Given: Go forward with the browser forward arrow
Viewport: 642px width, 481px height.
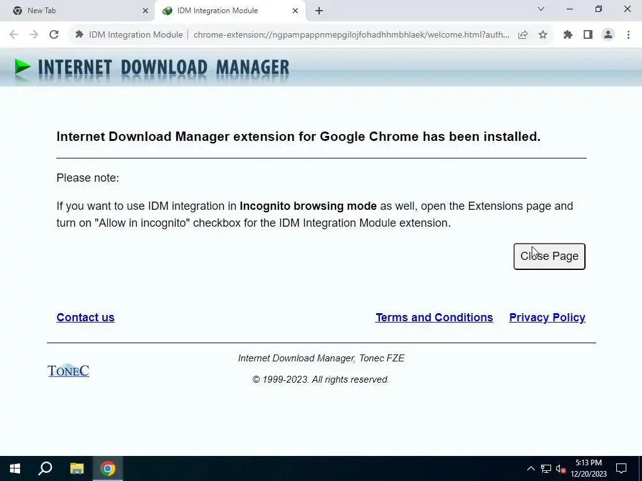Looking at the screenshot, I should [x=34, y=35].
